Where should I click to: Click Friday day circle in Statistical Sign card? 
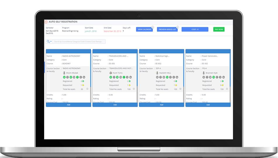point(170,77)
